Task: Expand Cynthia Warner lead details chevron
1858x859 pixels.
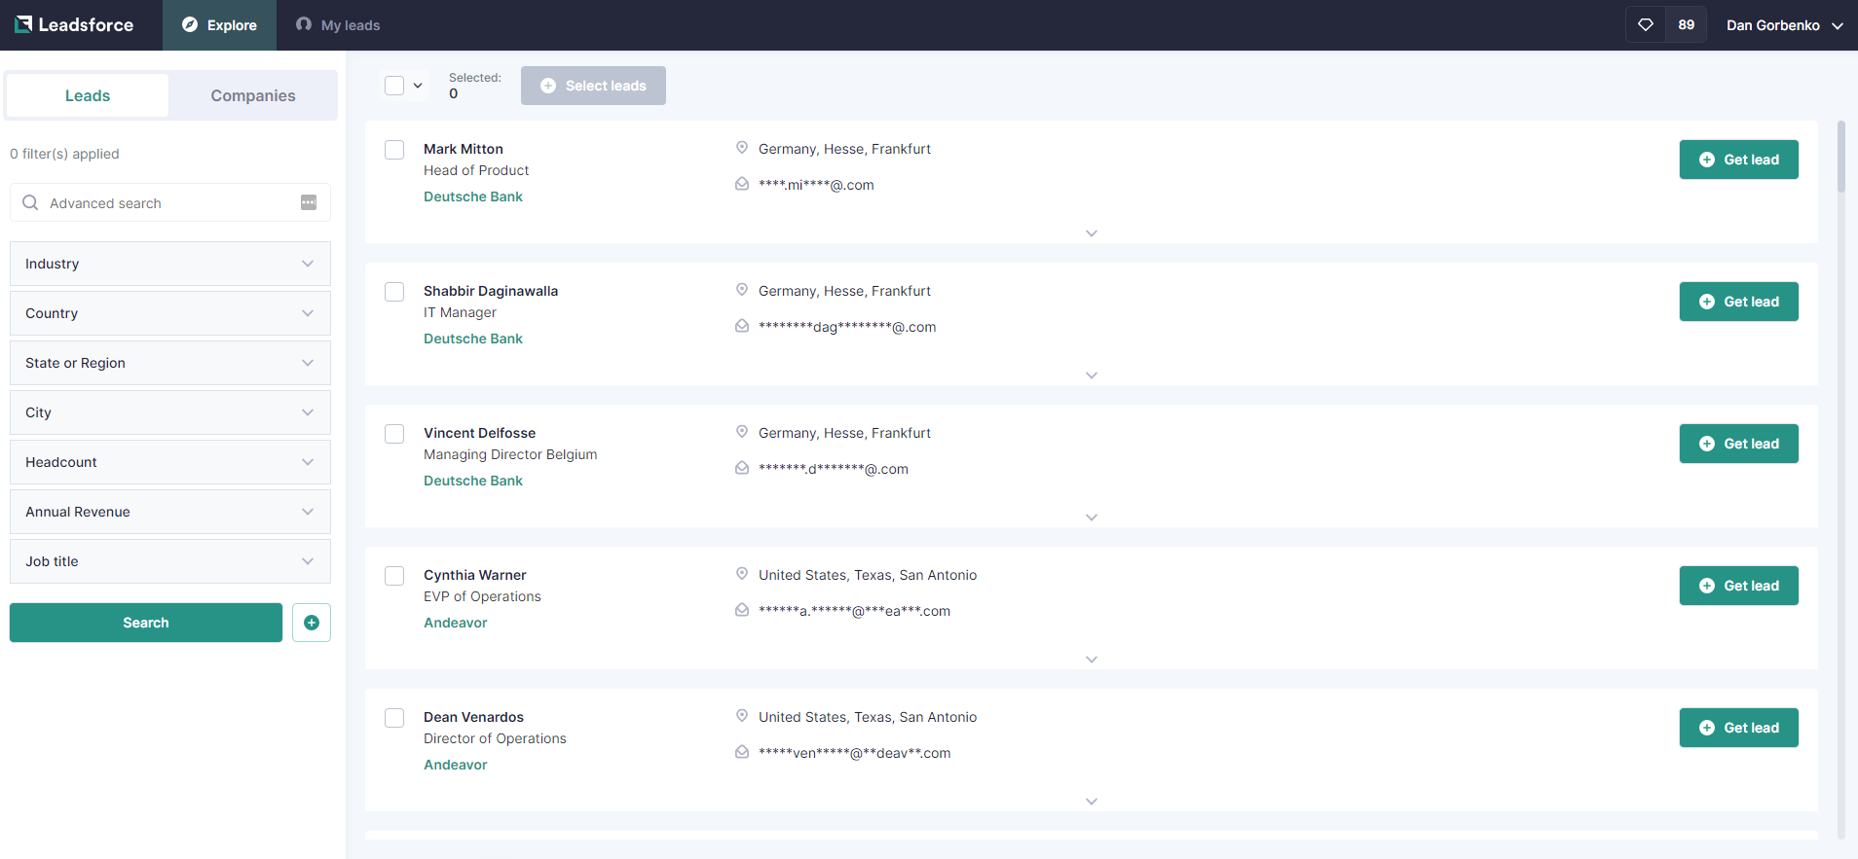Action: click(x=1092, y=660)
